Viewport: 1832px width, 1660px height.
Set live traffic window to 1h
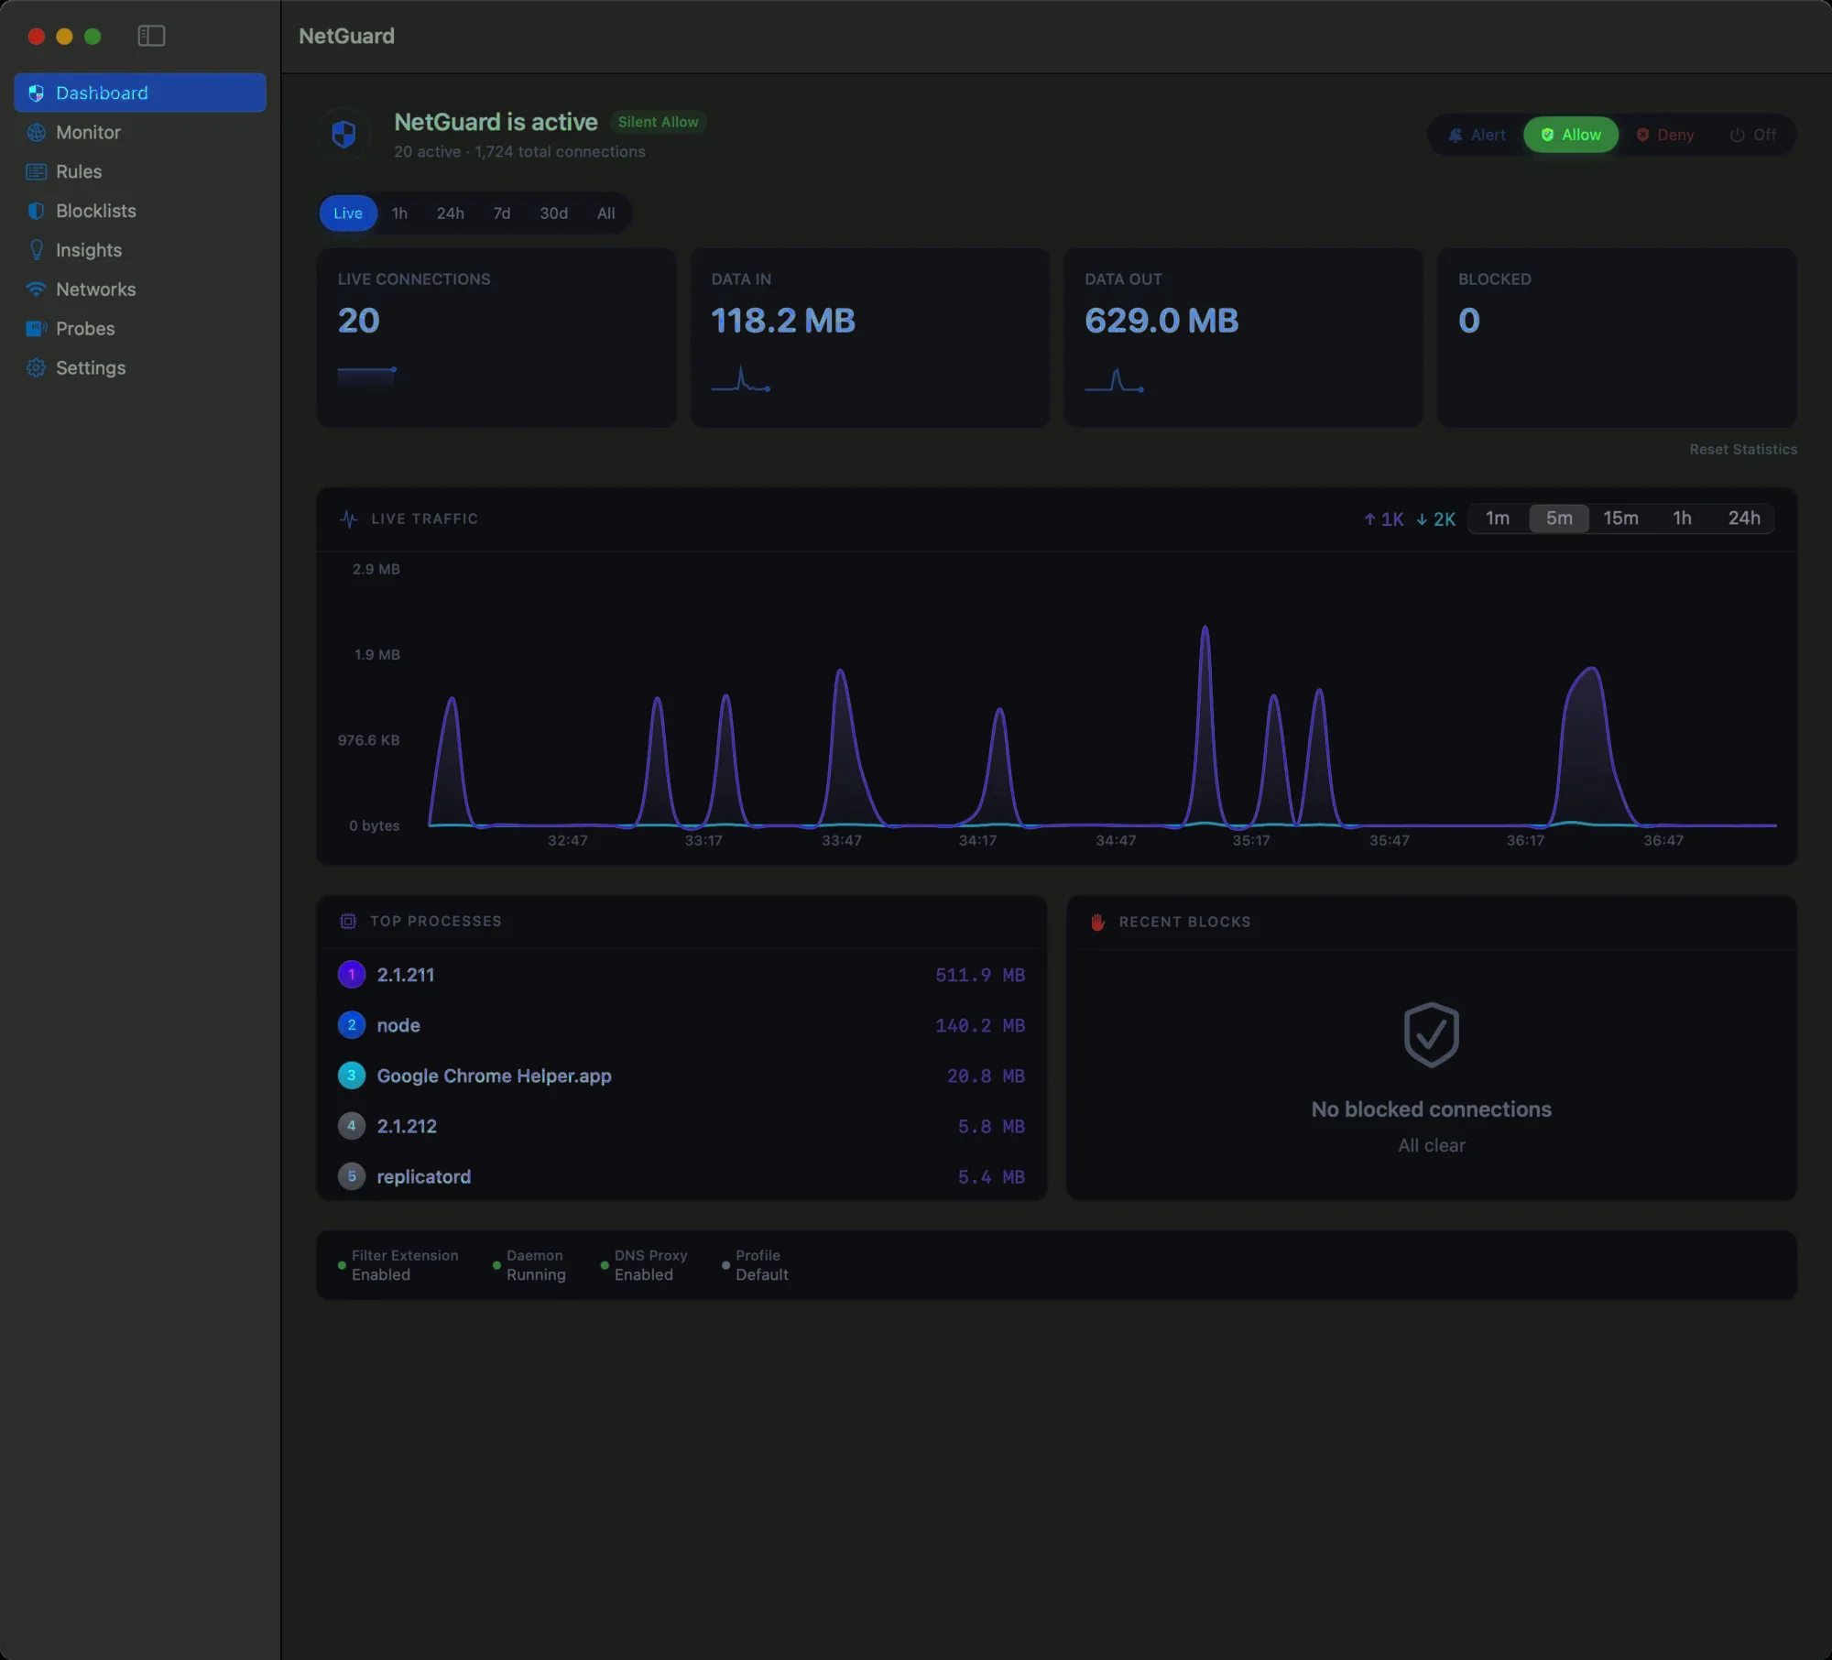point(1682,519)
